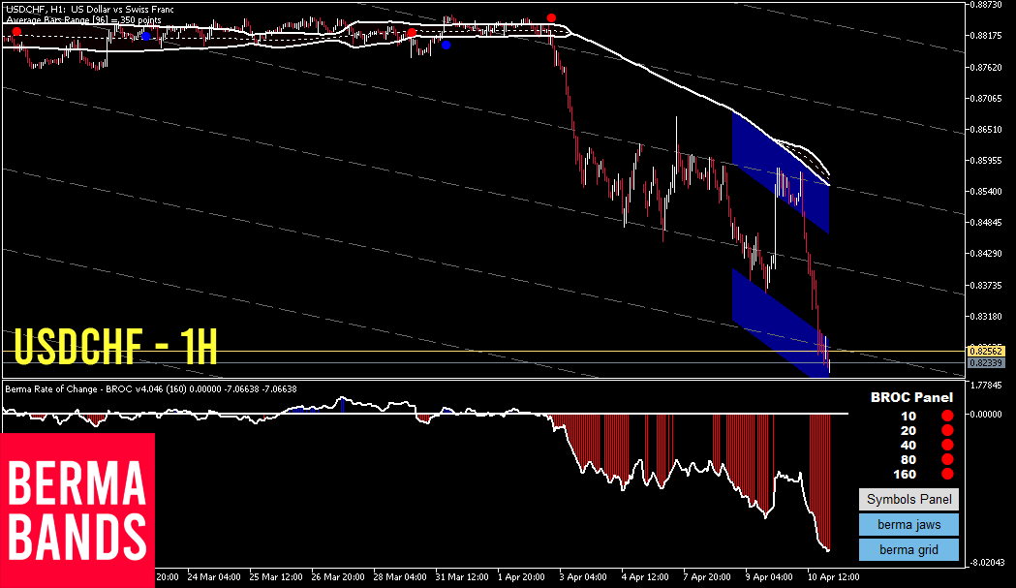Click the 25 Mar 12:00 time label
The height and width of the screenshot is (588, 1016).
click(x=276, y=577)
